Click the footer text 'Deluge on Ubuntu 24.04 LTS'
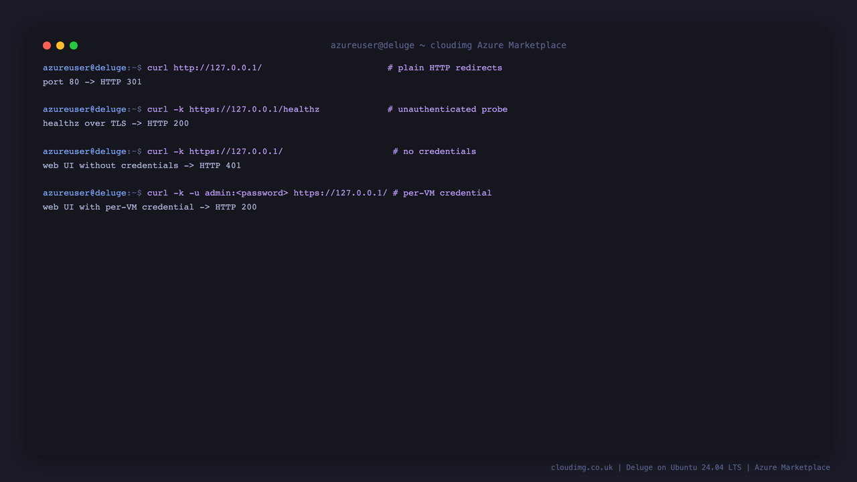Viewport: 857px width, 482px height. [x=684, y=467]
